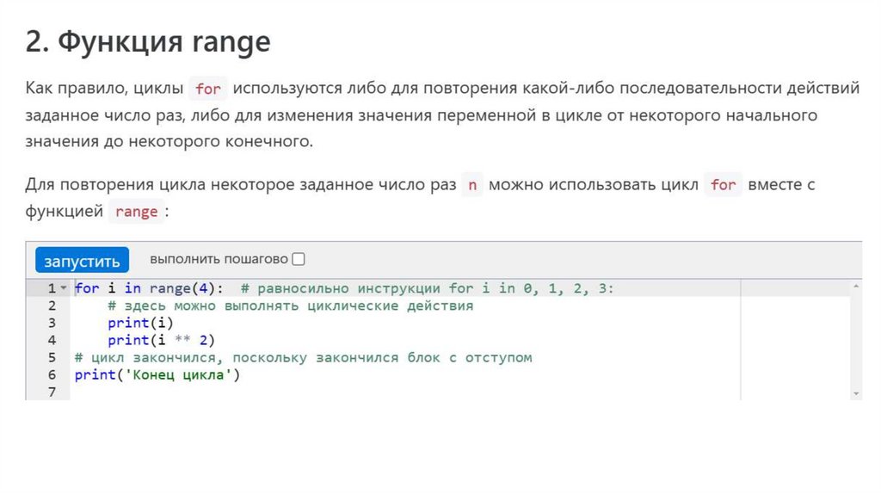The height and width of the screenshot is (494, 881).
Task: Click the inline code letter "n" in the paragraph
Action: coord(471,185)
